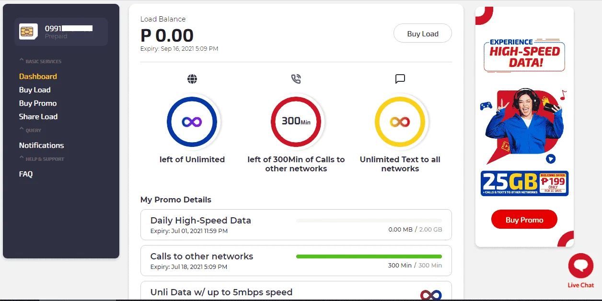Click the text message bubble icon
Screen dimensions: 602x301
[x=400, y=79]
